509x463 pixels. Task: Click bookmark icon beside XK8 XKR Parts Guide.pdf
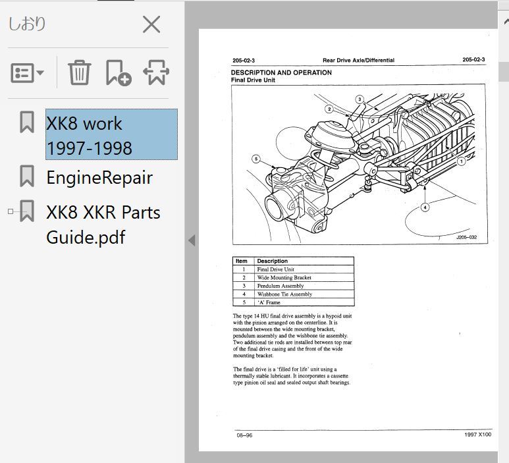pyautogui.click(x=27, y=211)
